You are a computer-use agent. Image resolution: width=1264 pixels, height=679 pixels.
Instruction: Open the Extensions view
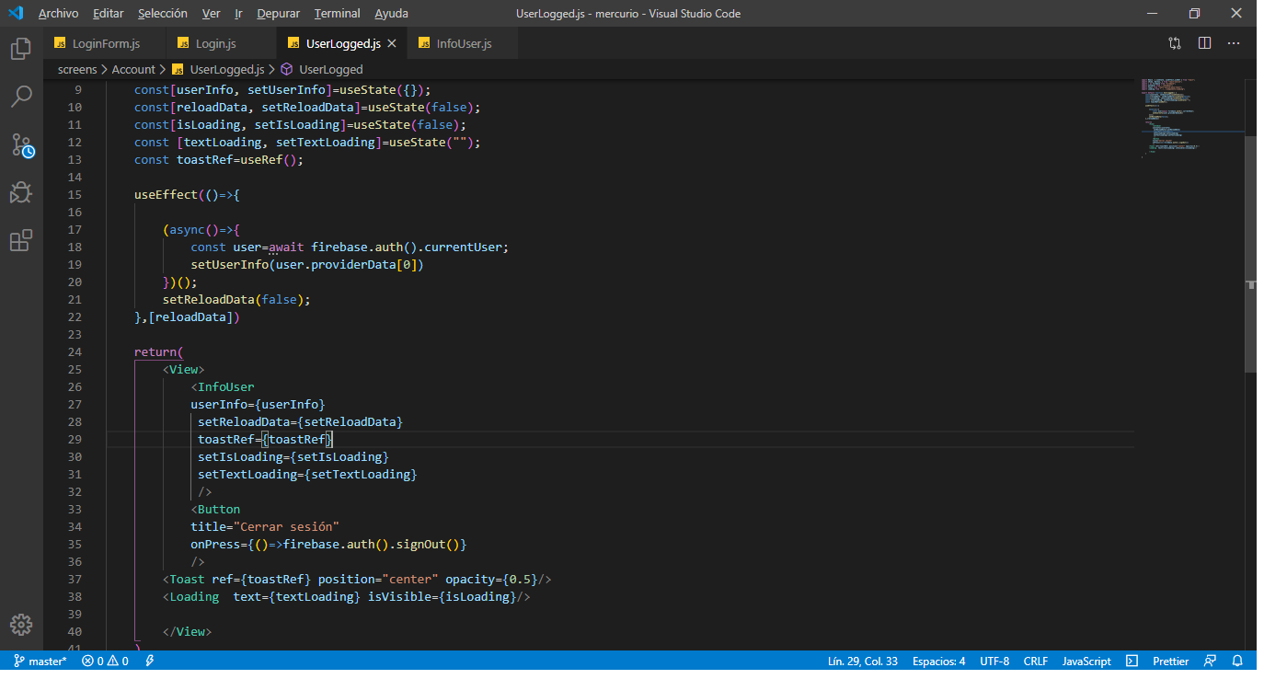point(21,240)
